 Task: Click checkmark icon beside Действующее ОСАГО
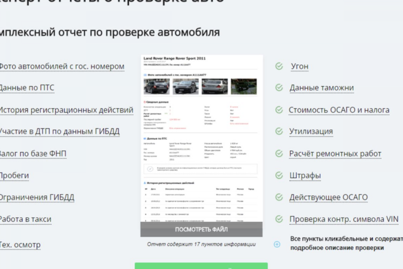coord(279,197)
